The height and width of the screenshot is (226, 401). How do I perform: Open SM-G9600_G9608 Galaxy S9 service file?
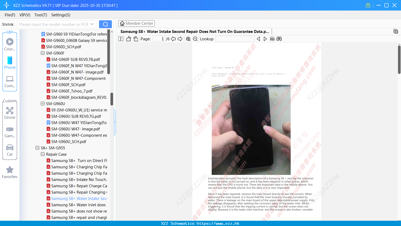[74, 40]
